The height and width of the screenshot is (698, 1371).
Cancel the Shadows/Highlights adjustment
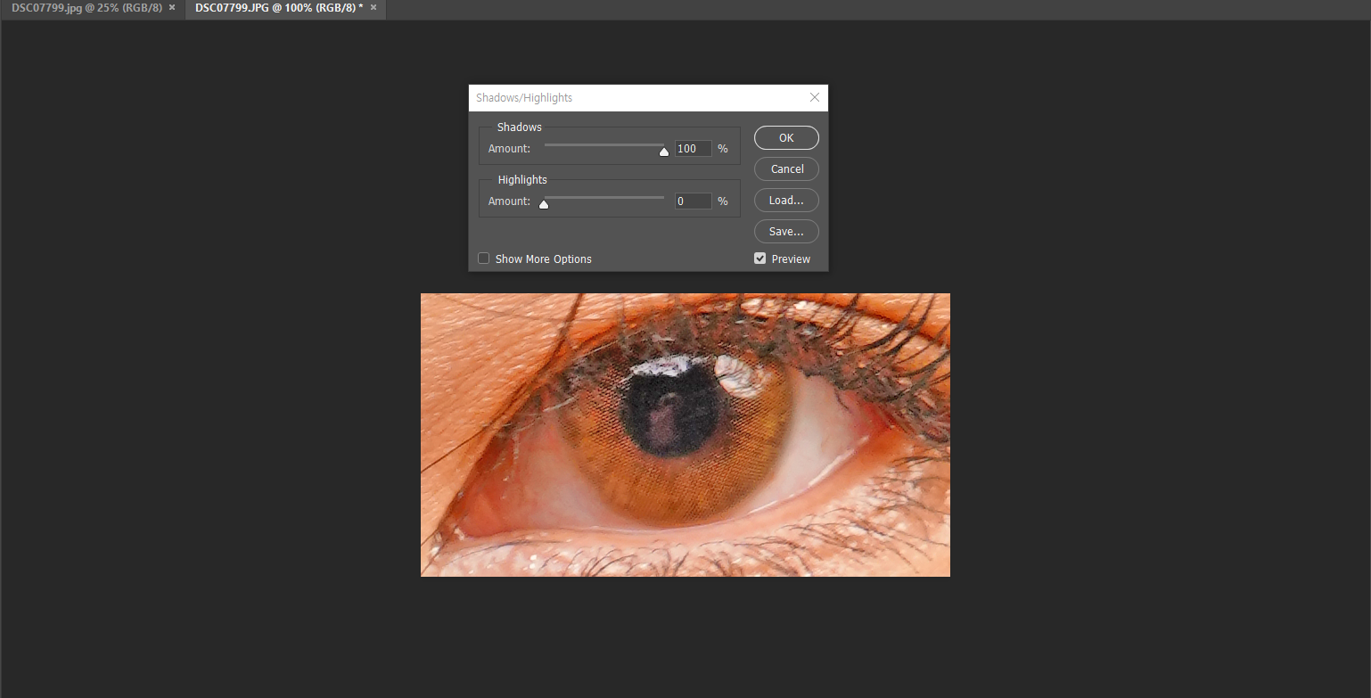pyautogui.click(x=786, y=169)
